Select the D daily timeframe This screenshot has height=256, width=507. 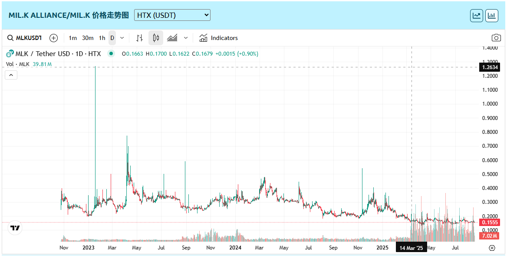(x=112, y=38)
